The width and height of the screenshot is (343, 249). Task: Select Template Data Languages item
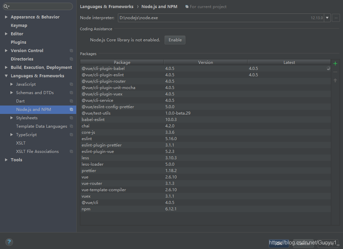tap(42, 126)
